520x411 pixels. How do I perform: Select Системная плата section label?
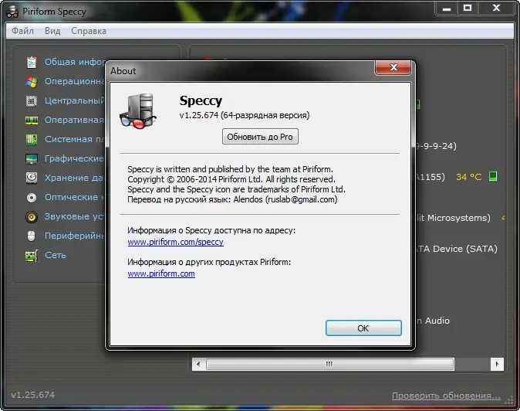(x=75, y=139)
